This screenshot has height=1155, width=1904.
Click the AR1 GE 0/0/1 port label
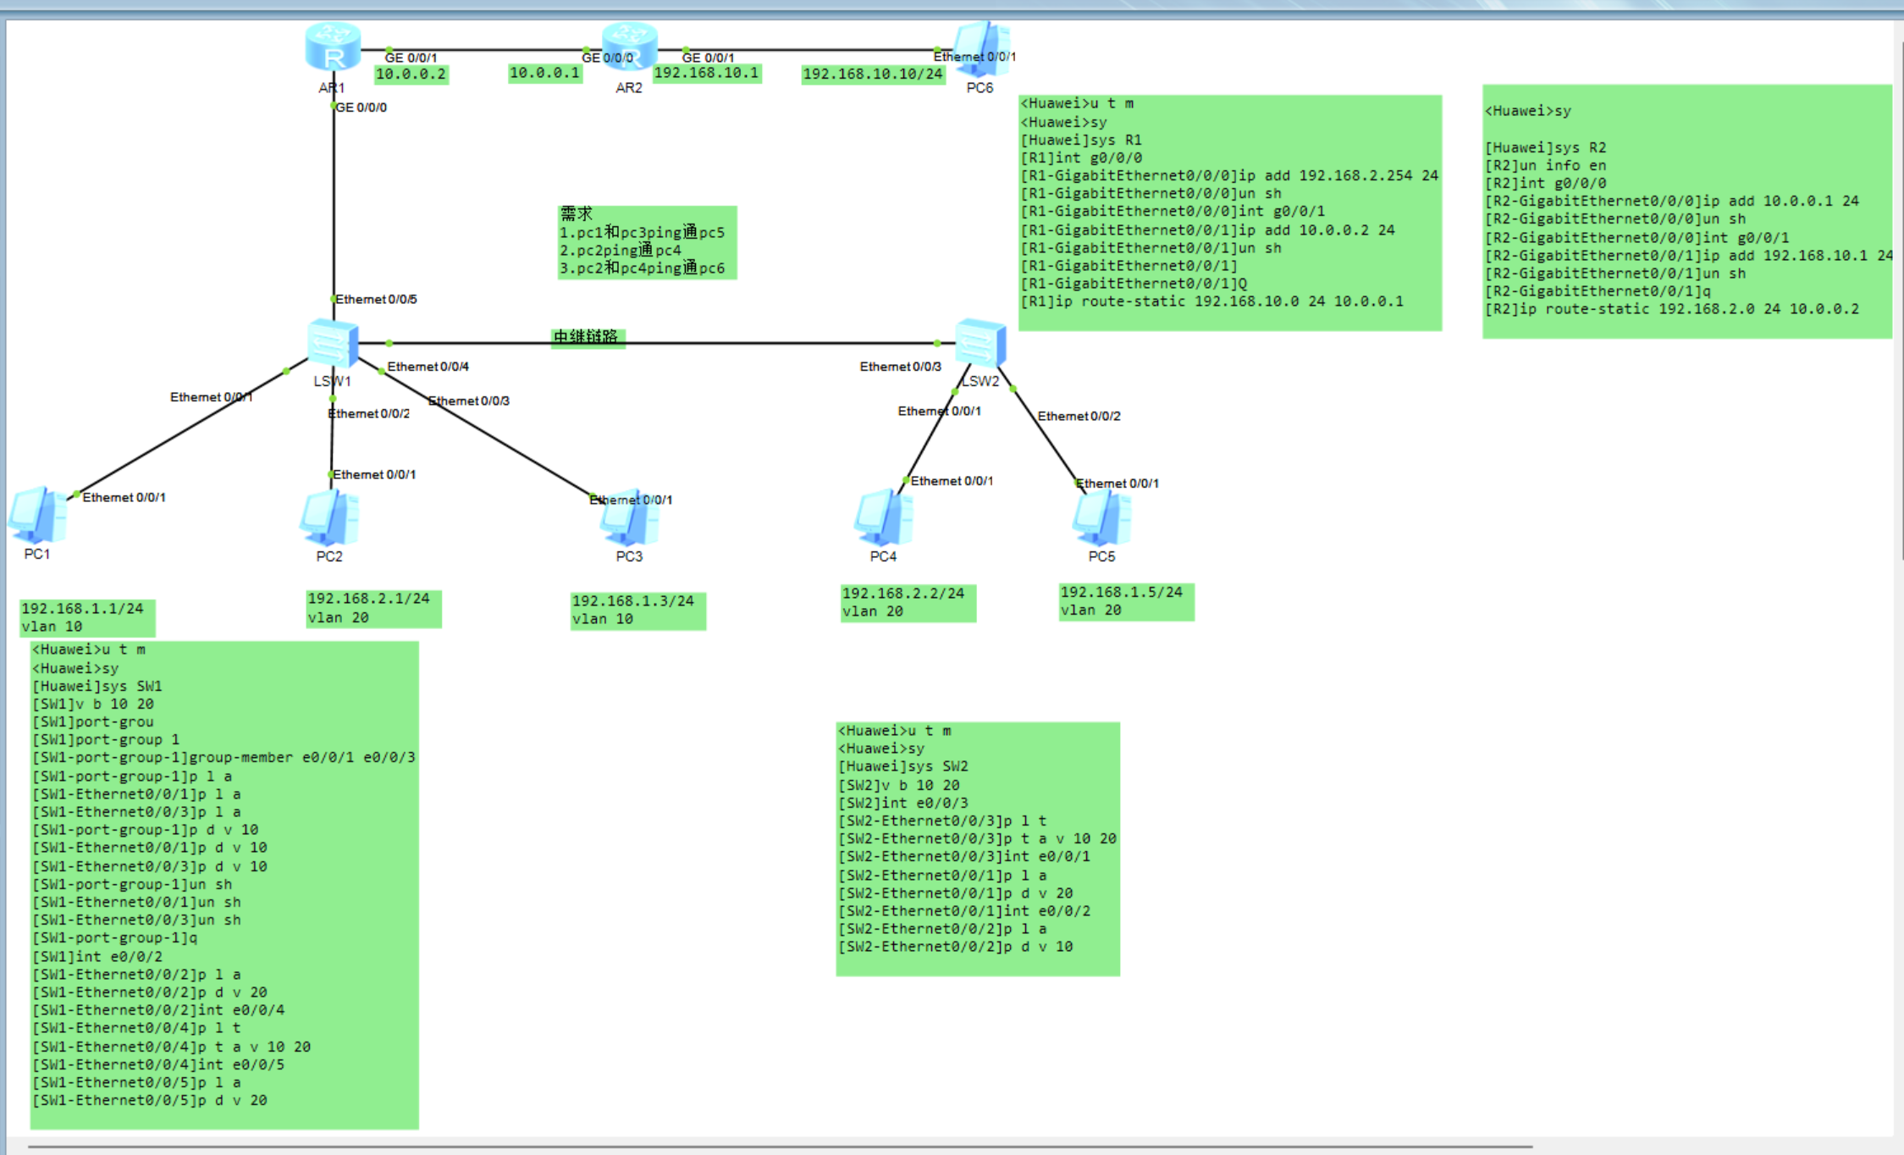pyautogui.click(x=411, y=58)
